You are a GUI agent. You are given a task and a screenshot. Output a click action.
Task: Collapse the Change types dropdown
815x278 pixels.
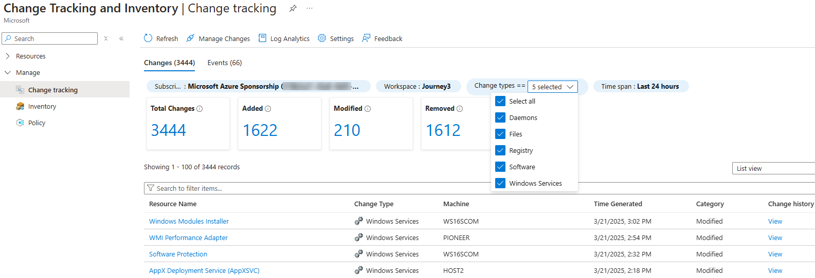coord(552,87)
